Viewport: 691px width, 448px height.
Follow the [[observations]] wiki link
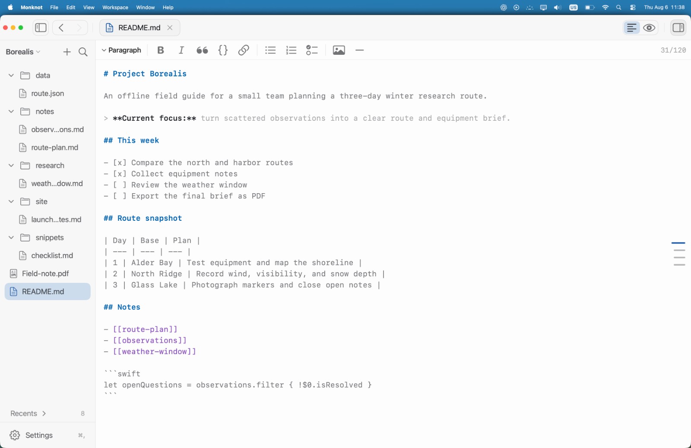pos(150,341)
